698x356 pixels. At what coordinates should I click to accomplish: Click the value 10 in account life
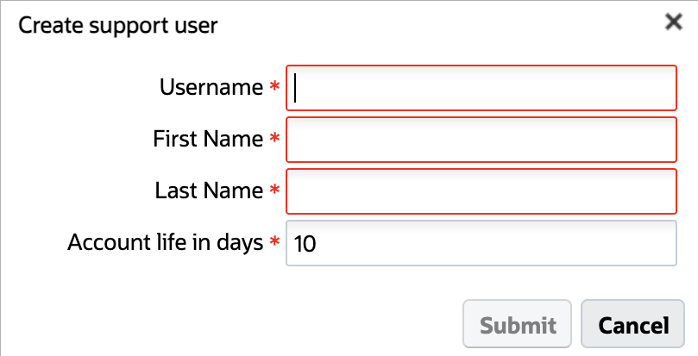pos(305,244)
